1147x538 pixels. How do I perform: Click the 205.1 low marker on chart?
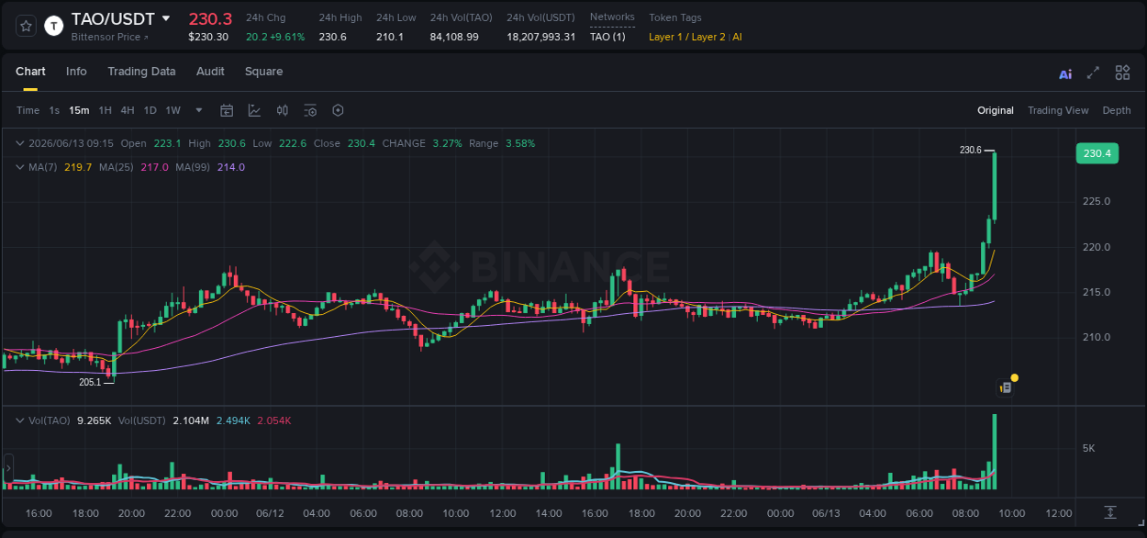(90, 382)
